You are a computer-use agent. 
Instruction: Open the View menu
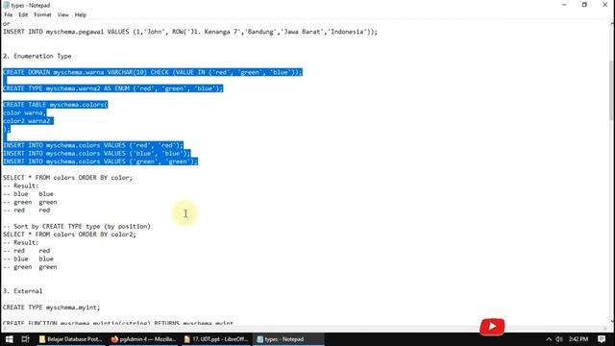tap(62, 15)
